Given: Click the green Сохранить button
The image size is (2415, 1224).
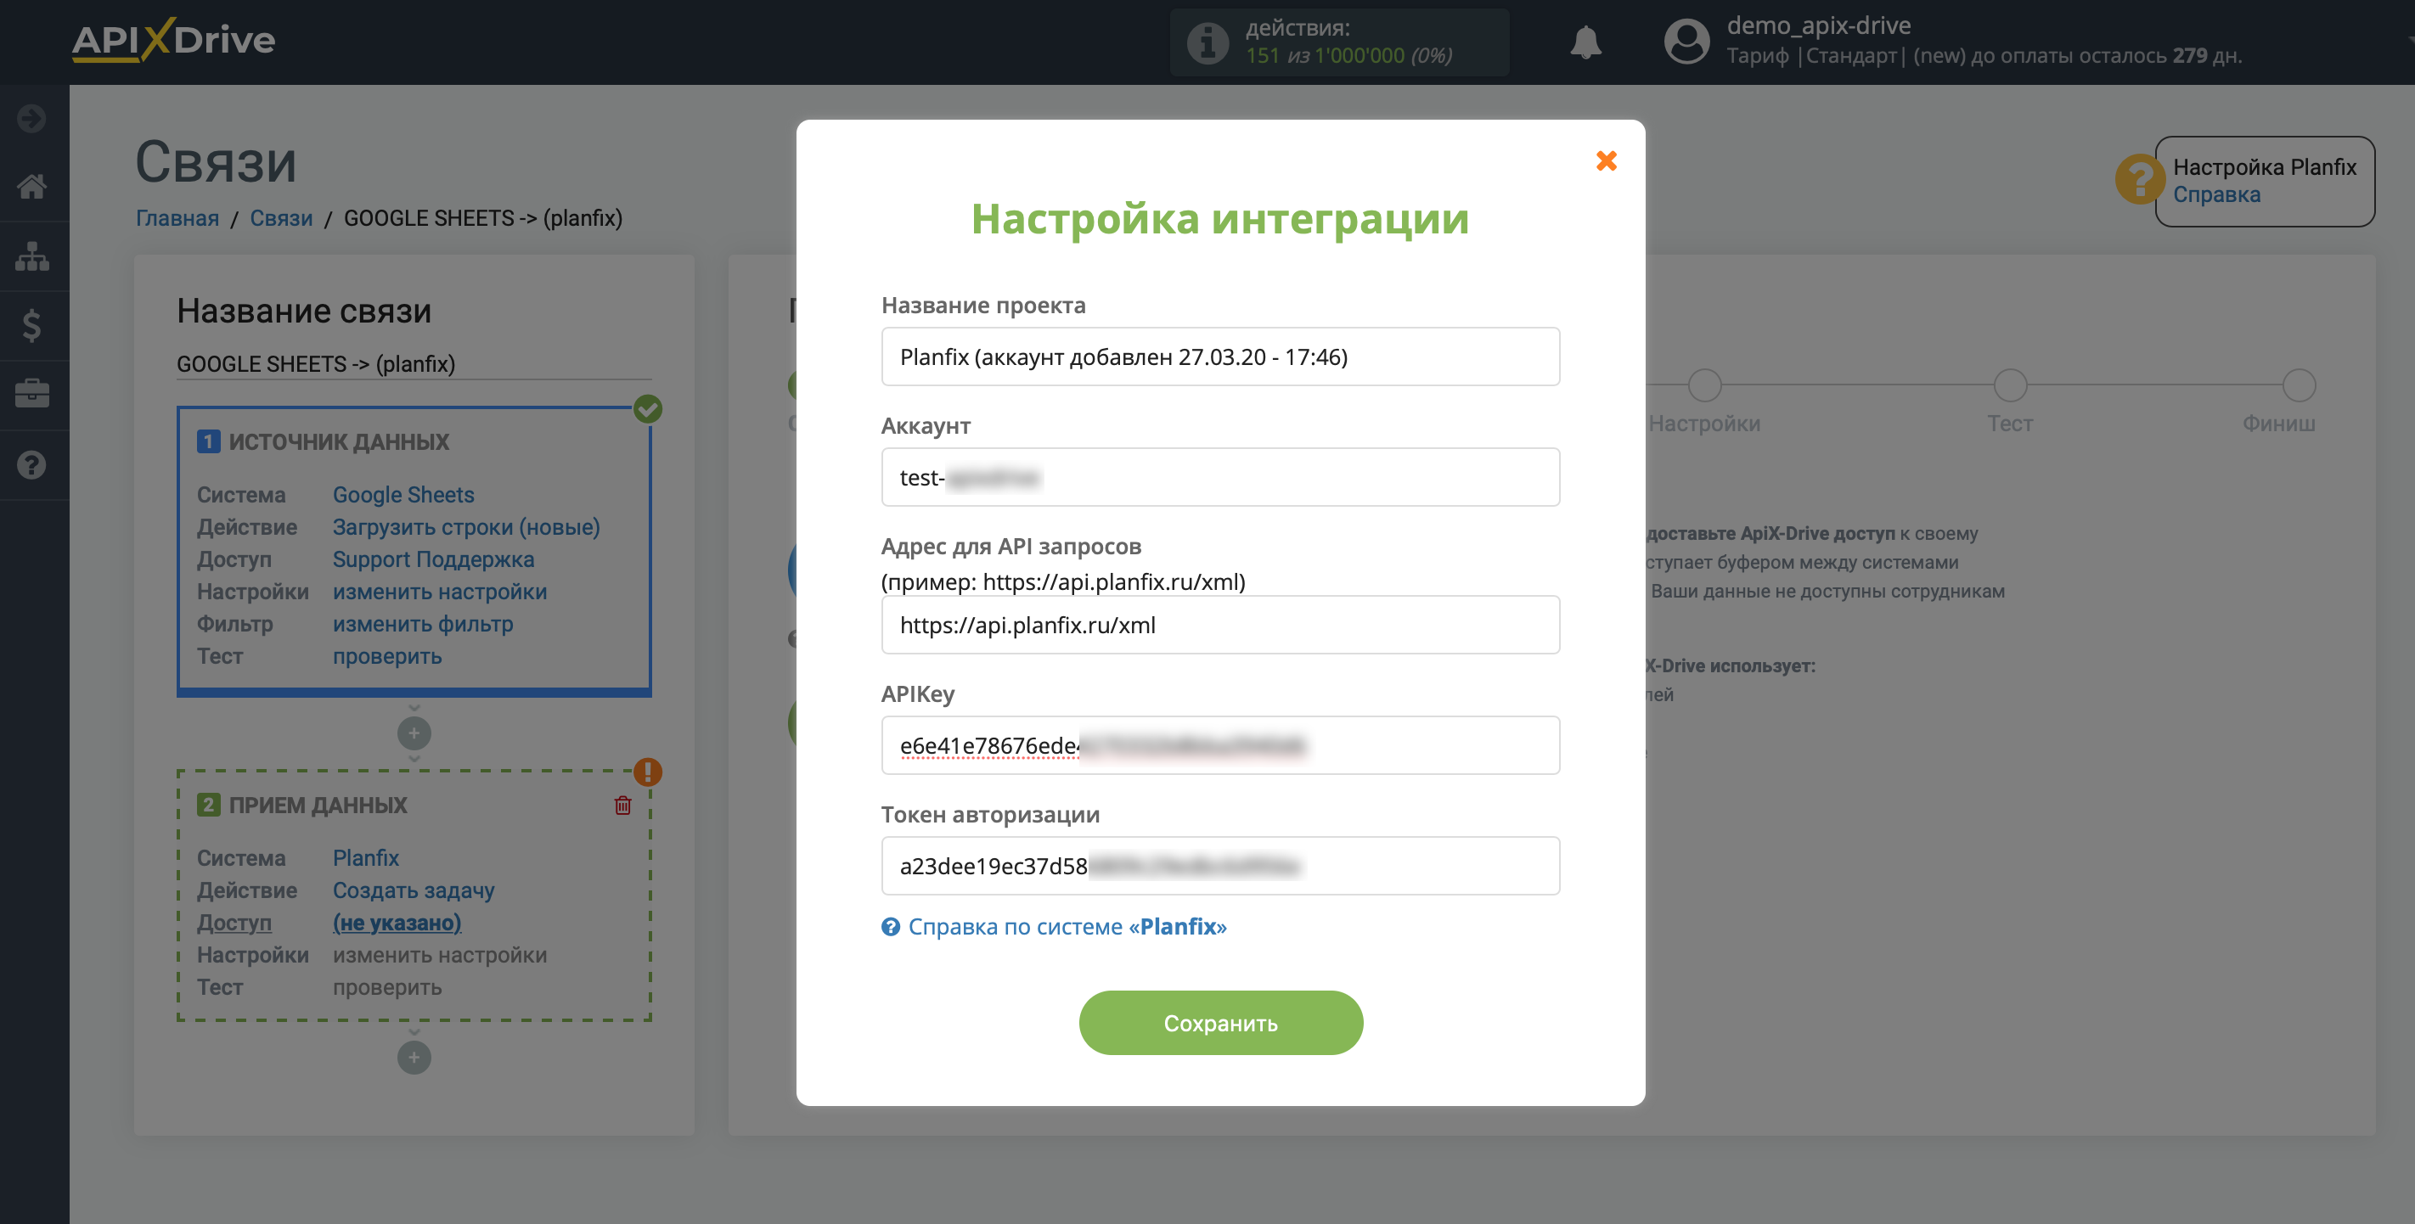Looking at the screenshot, I should tap(1220, 1023).
